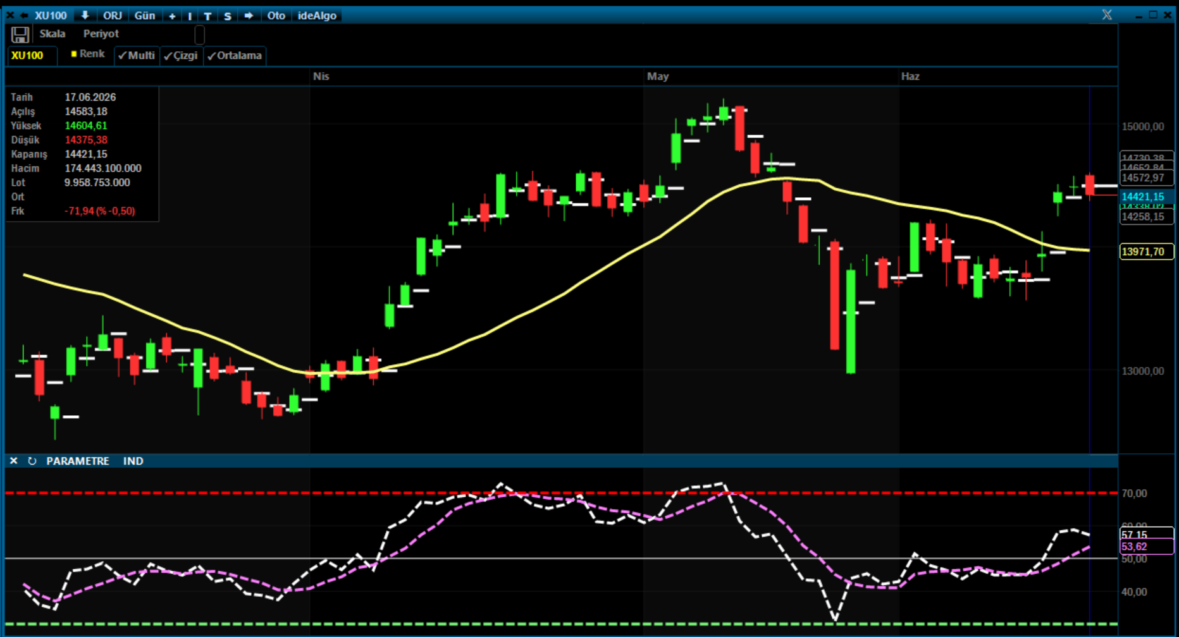Click the X close icon before the XU100 symbol
This screenshot has width=1179, height=637.
click(10, 15)
